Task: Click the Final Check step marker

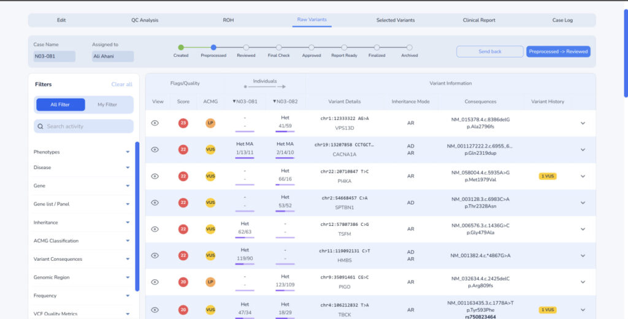Action: pos(279,48)
